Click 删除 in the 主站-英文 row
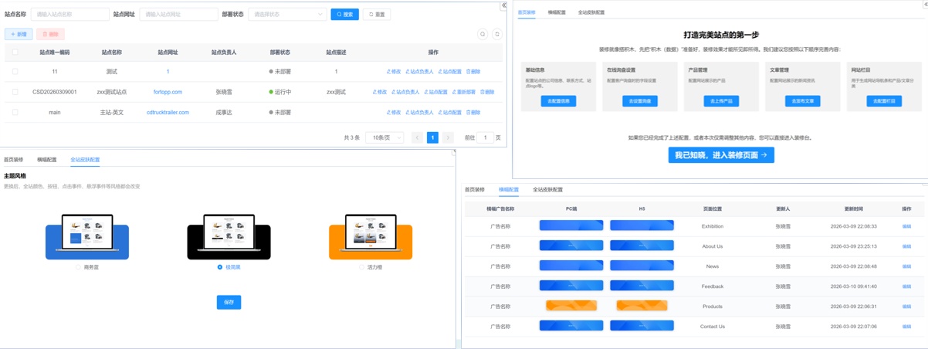This screenshot has height=349, width=928. coord(473,113)
